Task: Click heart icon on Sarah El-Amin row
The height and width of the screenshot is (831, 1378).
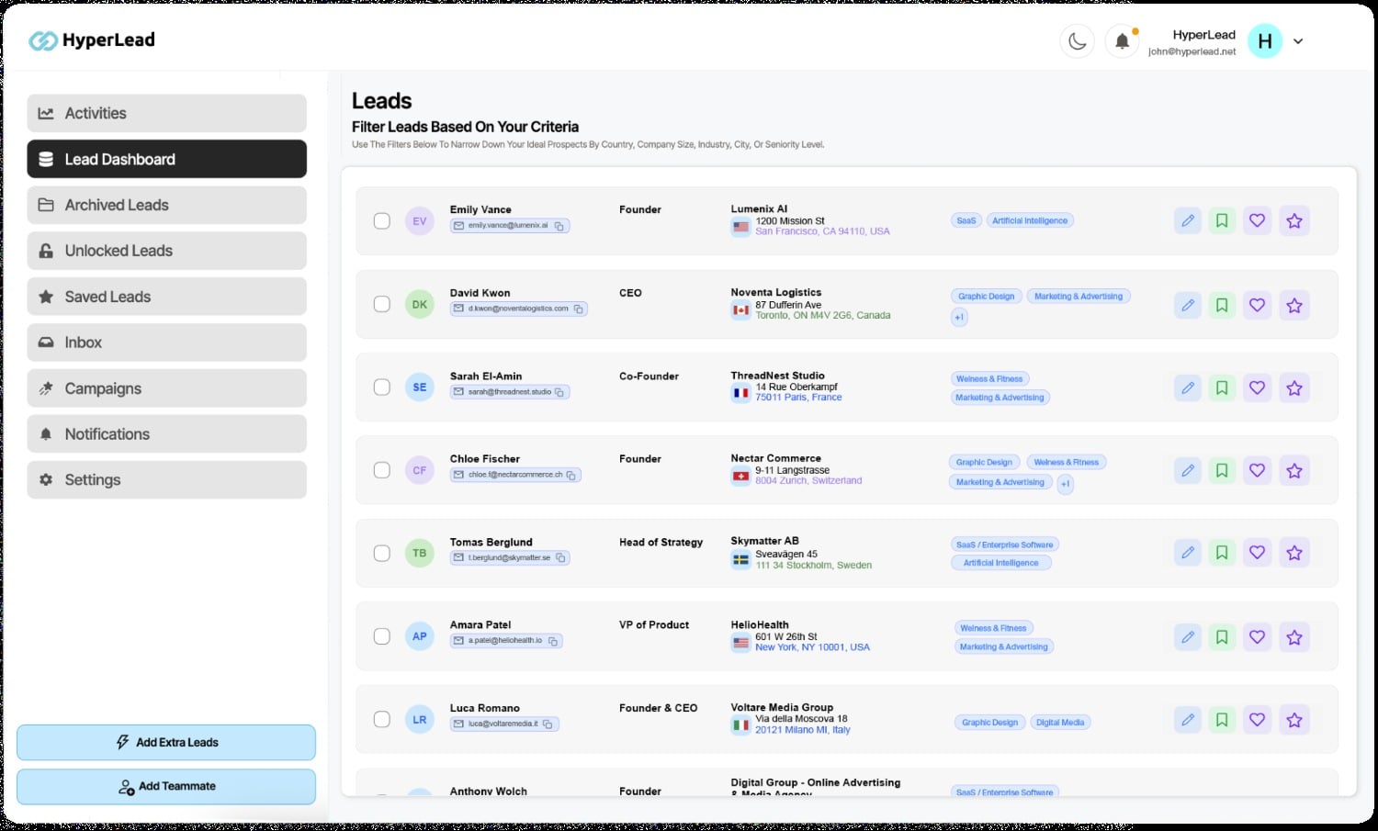Action: [x=1258, y=387]
